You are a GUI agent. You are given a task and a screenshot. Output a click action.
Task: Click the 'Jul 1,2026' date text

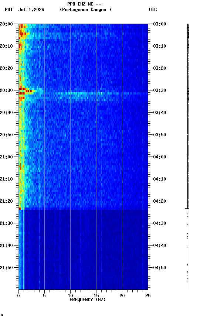31,10
